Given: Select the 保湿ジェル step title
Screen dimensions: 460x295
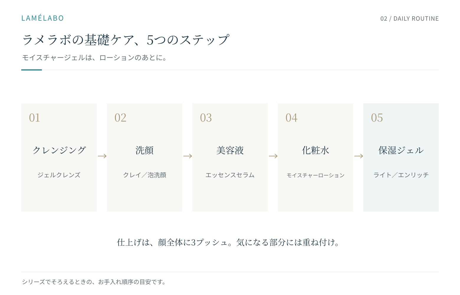Looking at the screenshot, I should click(401, 150).
